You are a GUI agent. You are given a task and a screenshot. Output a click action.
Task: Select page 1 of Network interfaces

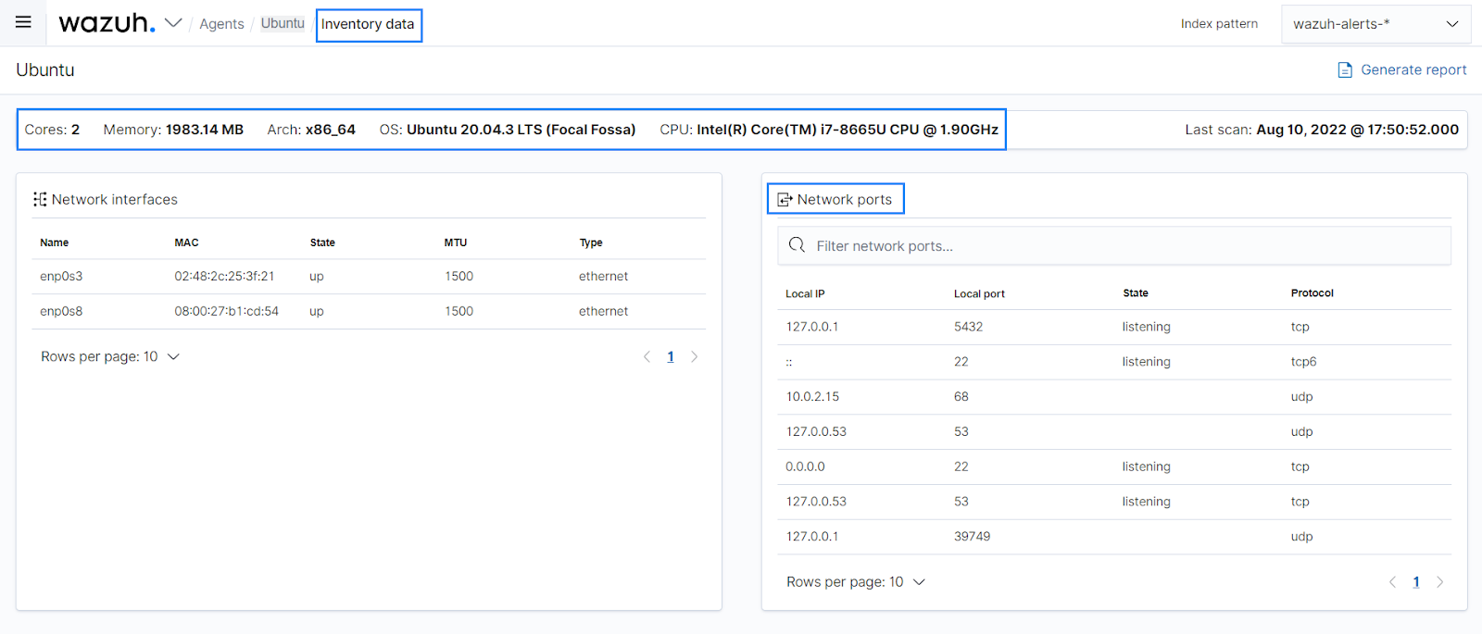671,356
